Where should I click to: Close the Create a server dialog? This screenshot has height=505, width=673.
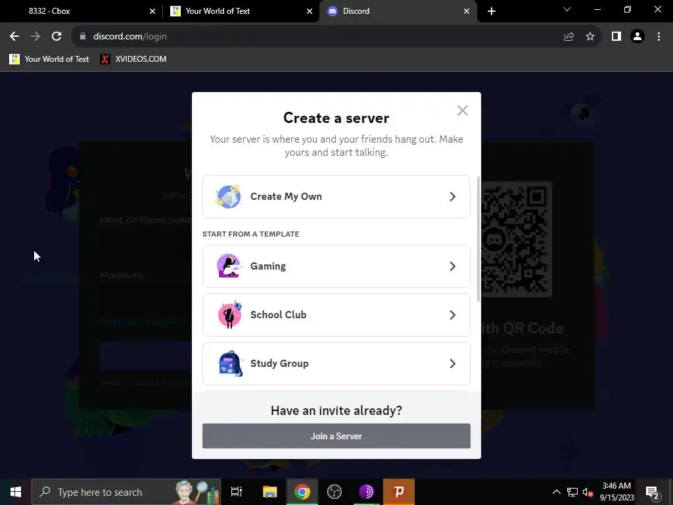462,110
